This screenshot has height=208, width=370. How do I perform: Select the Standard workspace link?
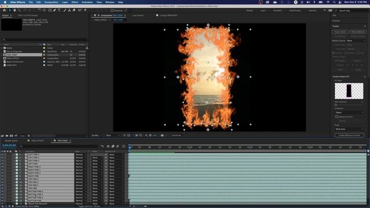click(x=277, y=10)
